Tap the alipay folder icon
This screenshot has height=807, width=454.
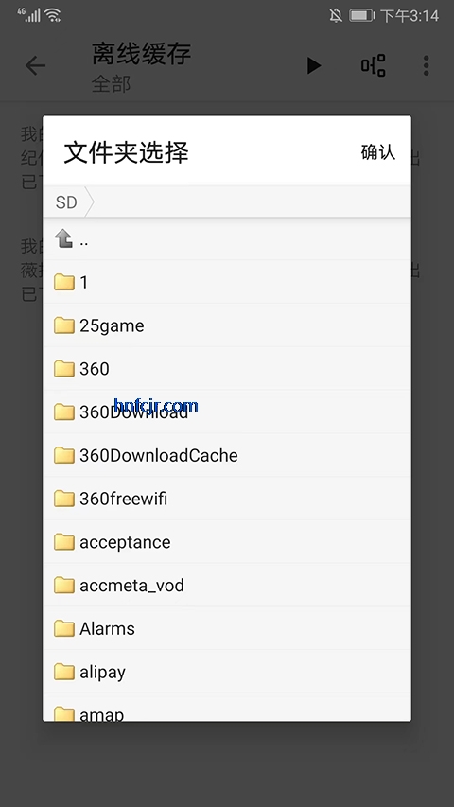point(64,672)
